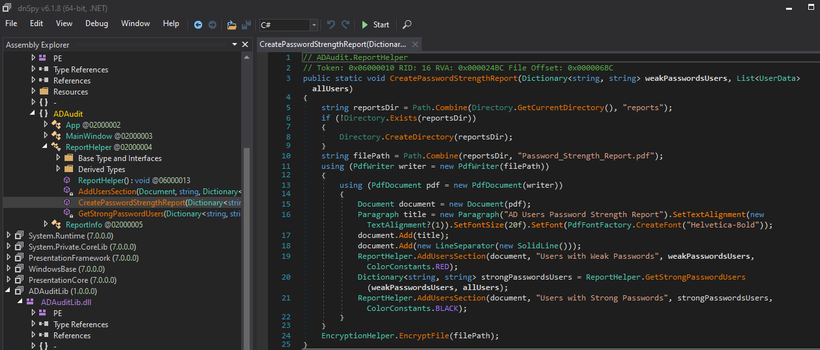This screenshot has width=820, height=350.
Task: Open the File menu
Action: 11,23
